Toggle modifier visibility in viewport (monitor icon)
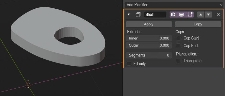Image resolution: width=225 pixels, height=96 pixels. click(x=182, y=14)
